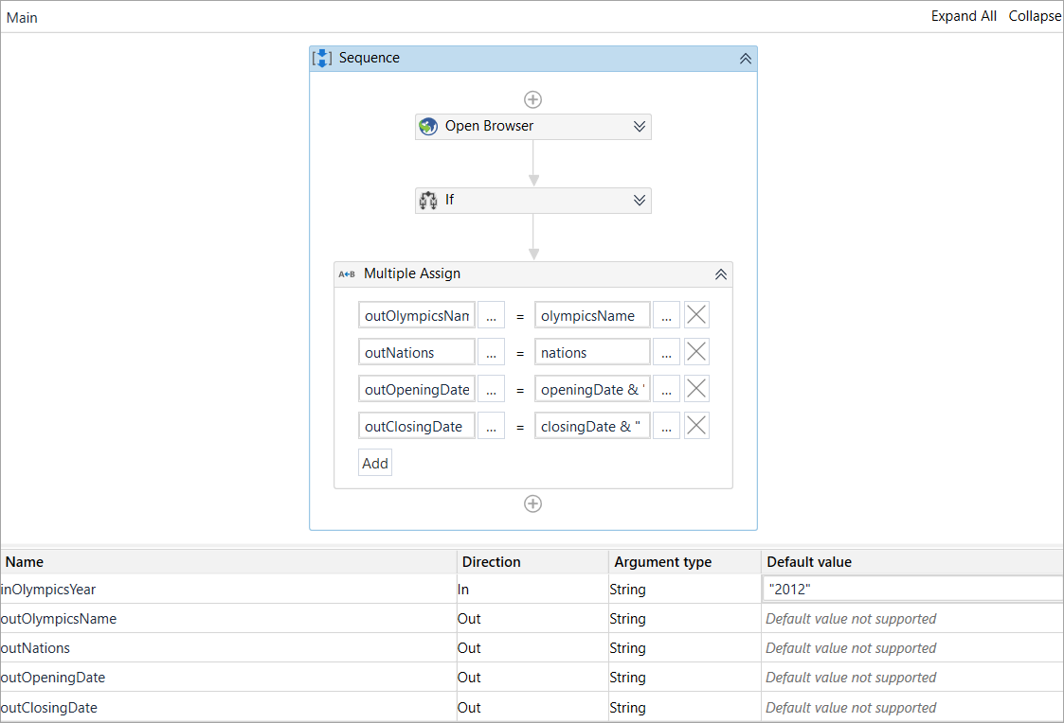Delete the outOlympicsName assignment row
Screen dimensions: 1064x723
pos(696,316)
